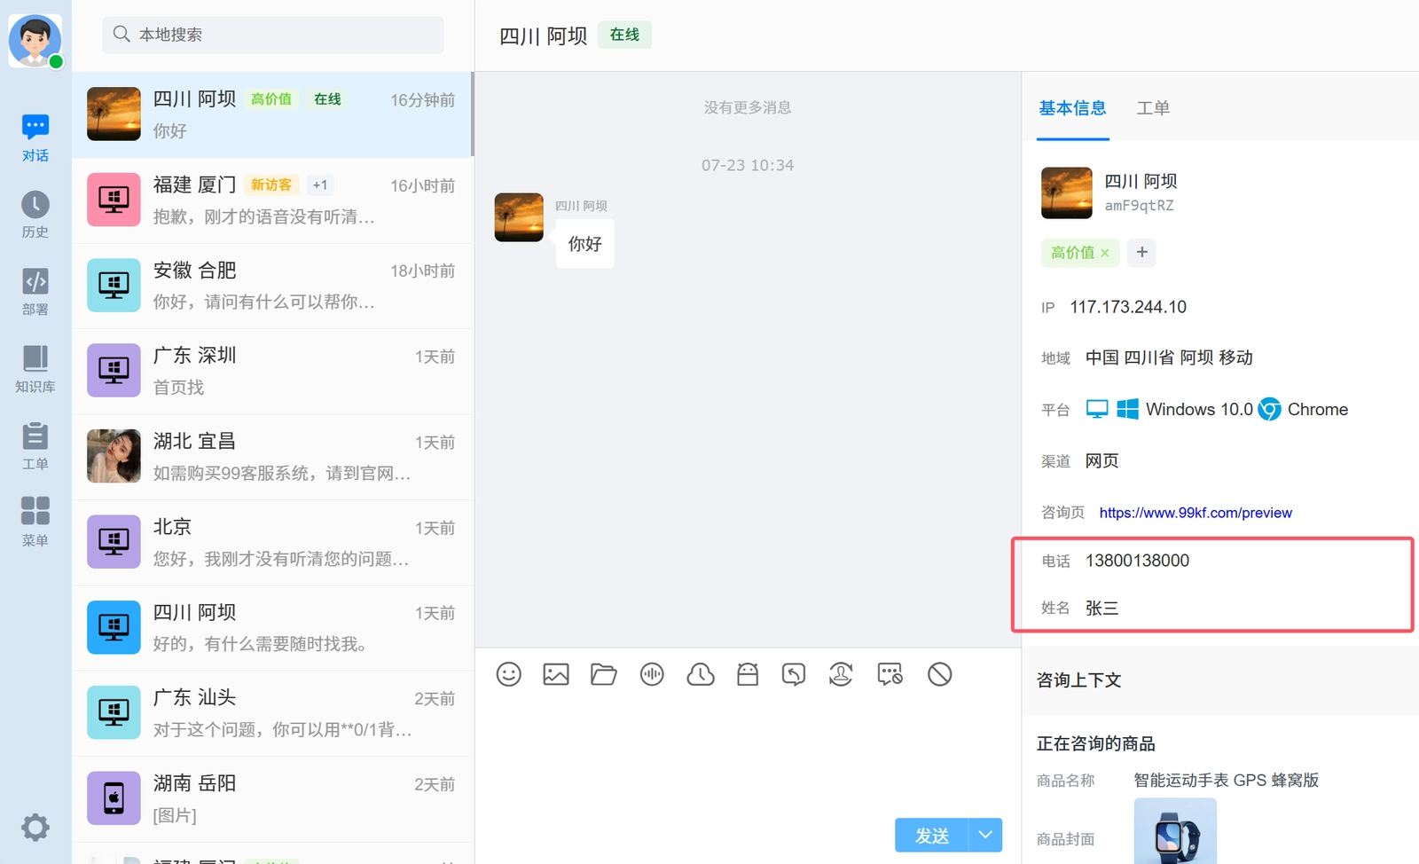The image size is (1419, 864).
Task: Click the visitor ID amF9qtRZ
Action: 1139,206
